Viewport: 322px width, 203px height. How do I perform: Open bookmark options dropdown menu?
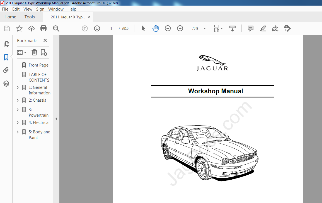[21, 53]
